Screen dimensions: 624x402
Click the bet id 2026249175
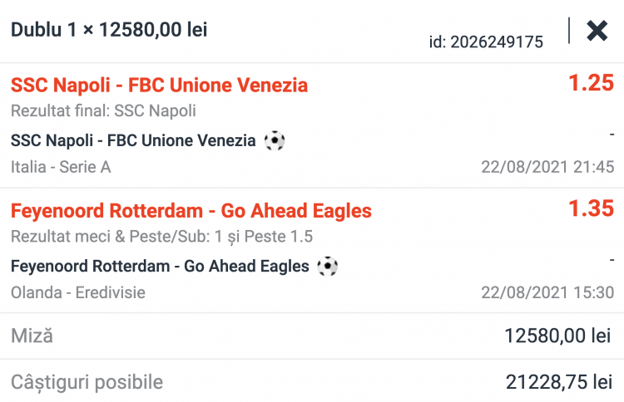tap(486, 42)
